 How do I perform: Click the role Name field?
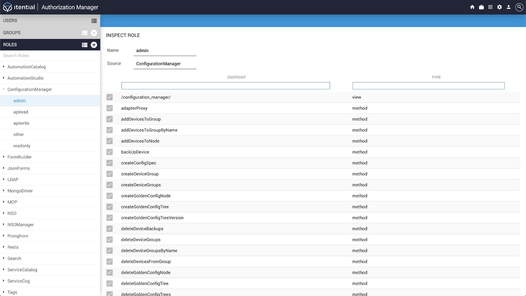point(165,51)
